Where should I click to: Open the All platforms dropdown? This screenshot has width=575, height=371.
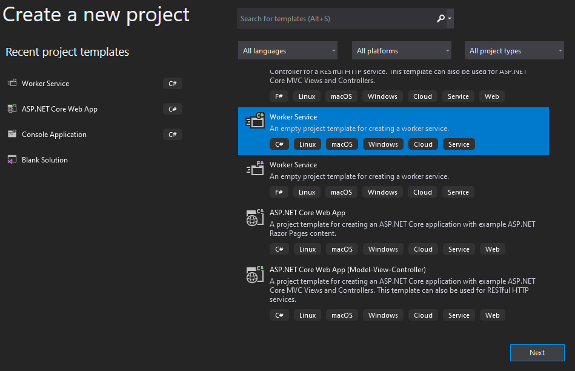401,50
